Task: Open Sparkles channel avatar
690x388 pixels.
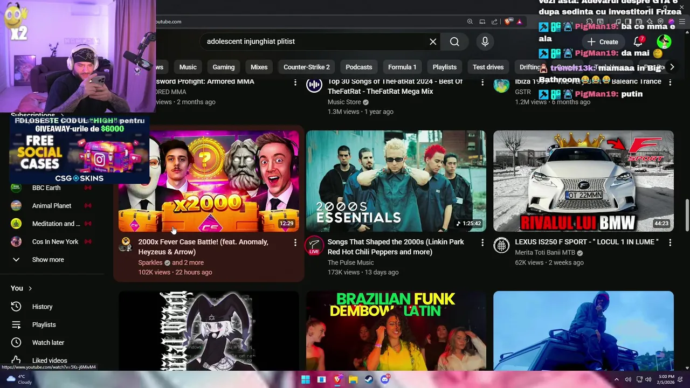Action: tap(126, 245)
